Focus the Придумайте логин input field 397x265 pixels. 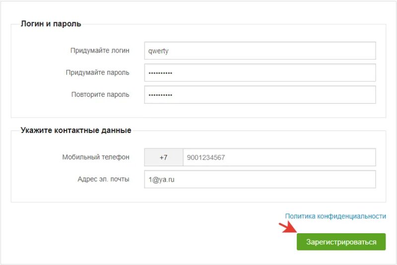pyautogui.click(x=260, y=51)
